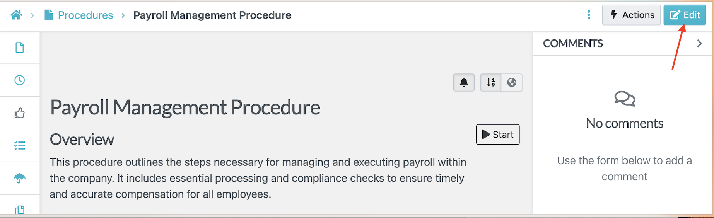Toggle the numbered sort order button
The image size is (714, 218).
pos(491,82)
